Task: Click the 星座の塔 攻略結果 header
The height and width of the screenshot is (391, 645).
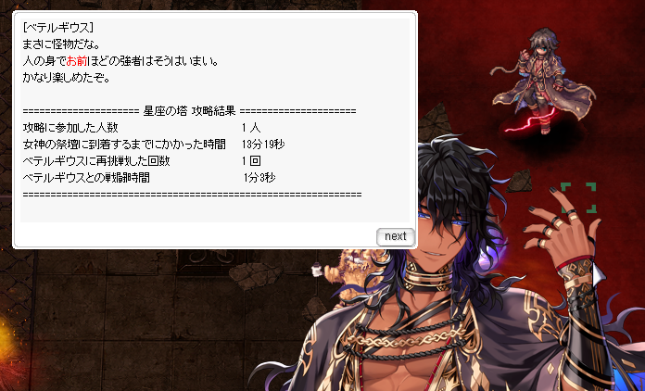Action: point(189,111)
